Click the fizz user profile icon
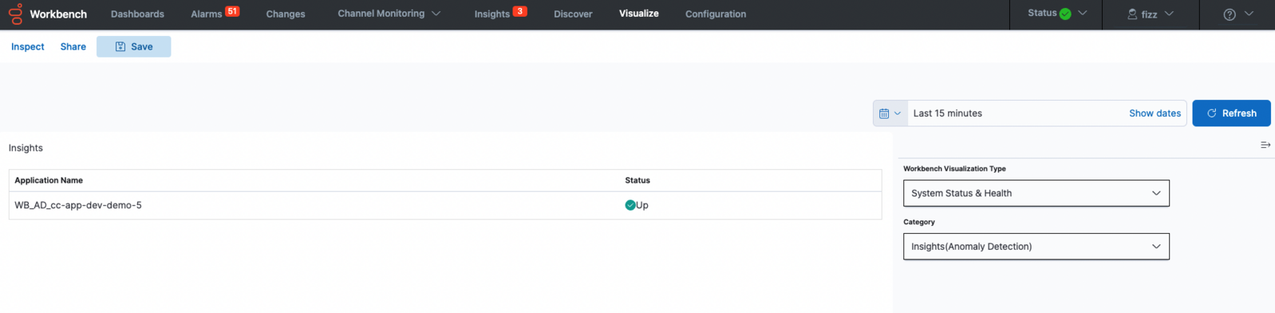This screenshot has width=1275, height=313. click(1132, 14)
